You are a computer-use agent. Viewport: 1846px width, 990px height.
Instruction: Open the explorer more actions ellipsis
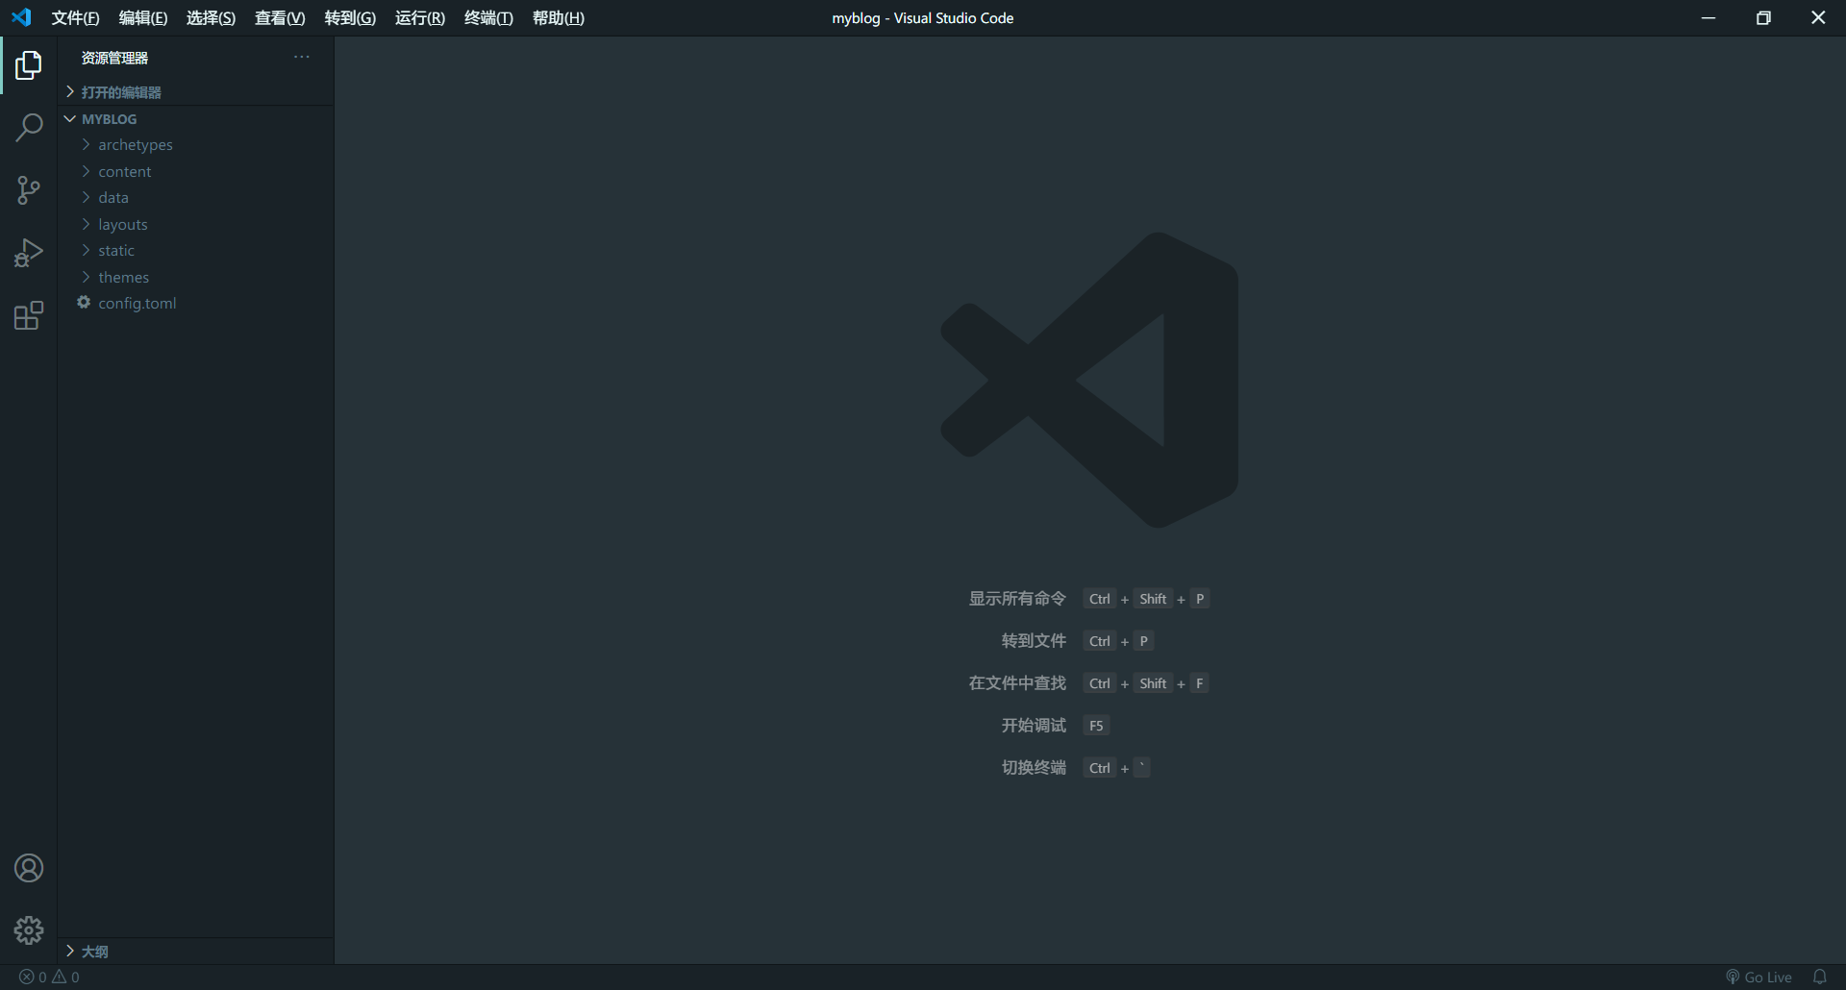(x=302, y=58)
